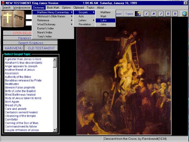Expand Hitchcock's Bible Names submenu

pyautogui.click(x=53, y=16)
